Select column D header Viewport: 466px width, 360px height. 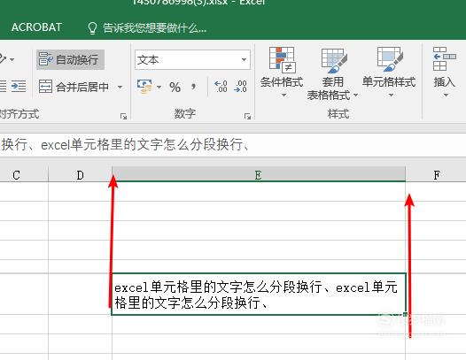pos(80,174)
